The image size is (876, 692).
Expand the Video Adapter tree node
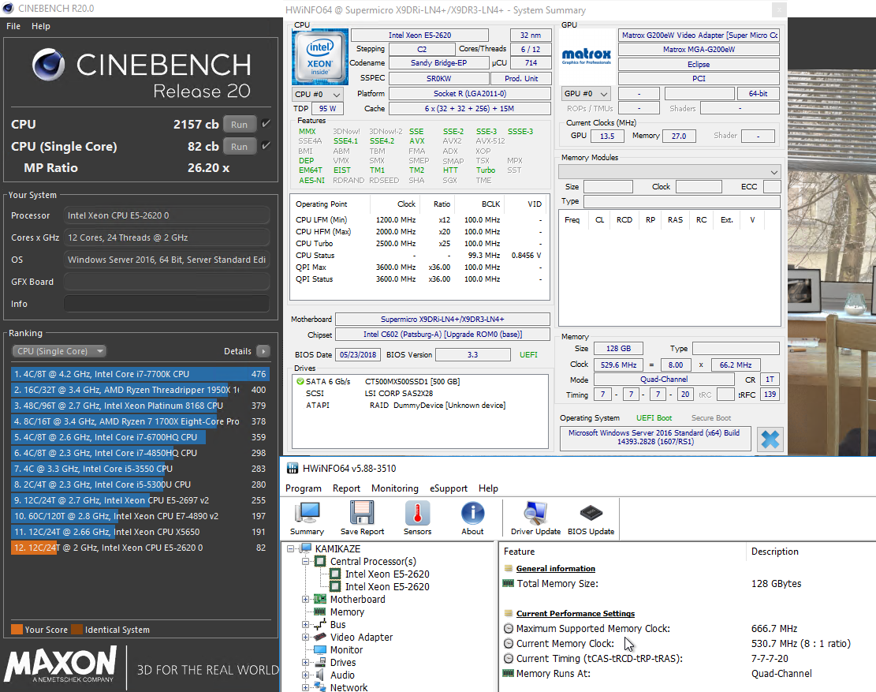click(x=306, y=638)
